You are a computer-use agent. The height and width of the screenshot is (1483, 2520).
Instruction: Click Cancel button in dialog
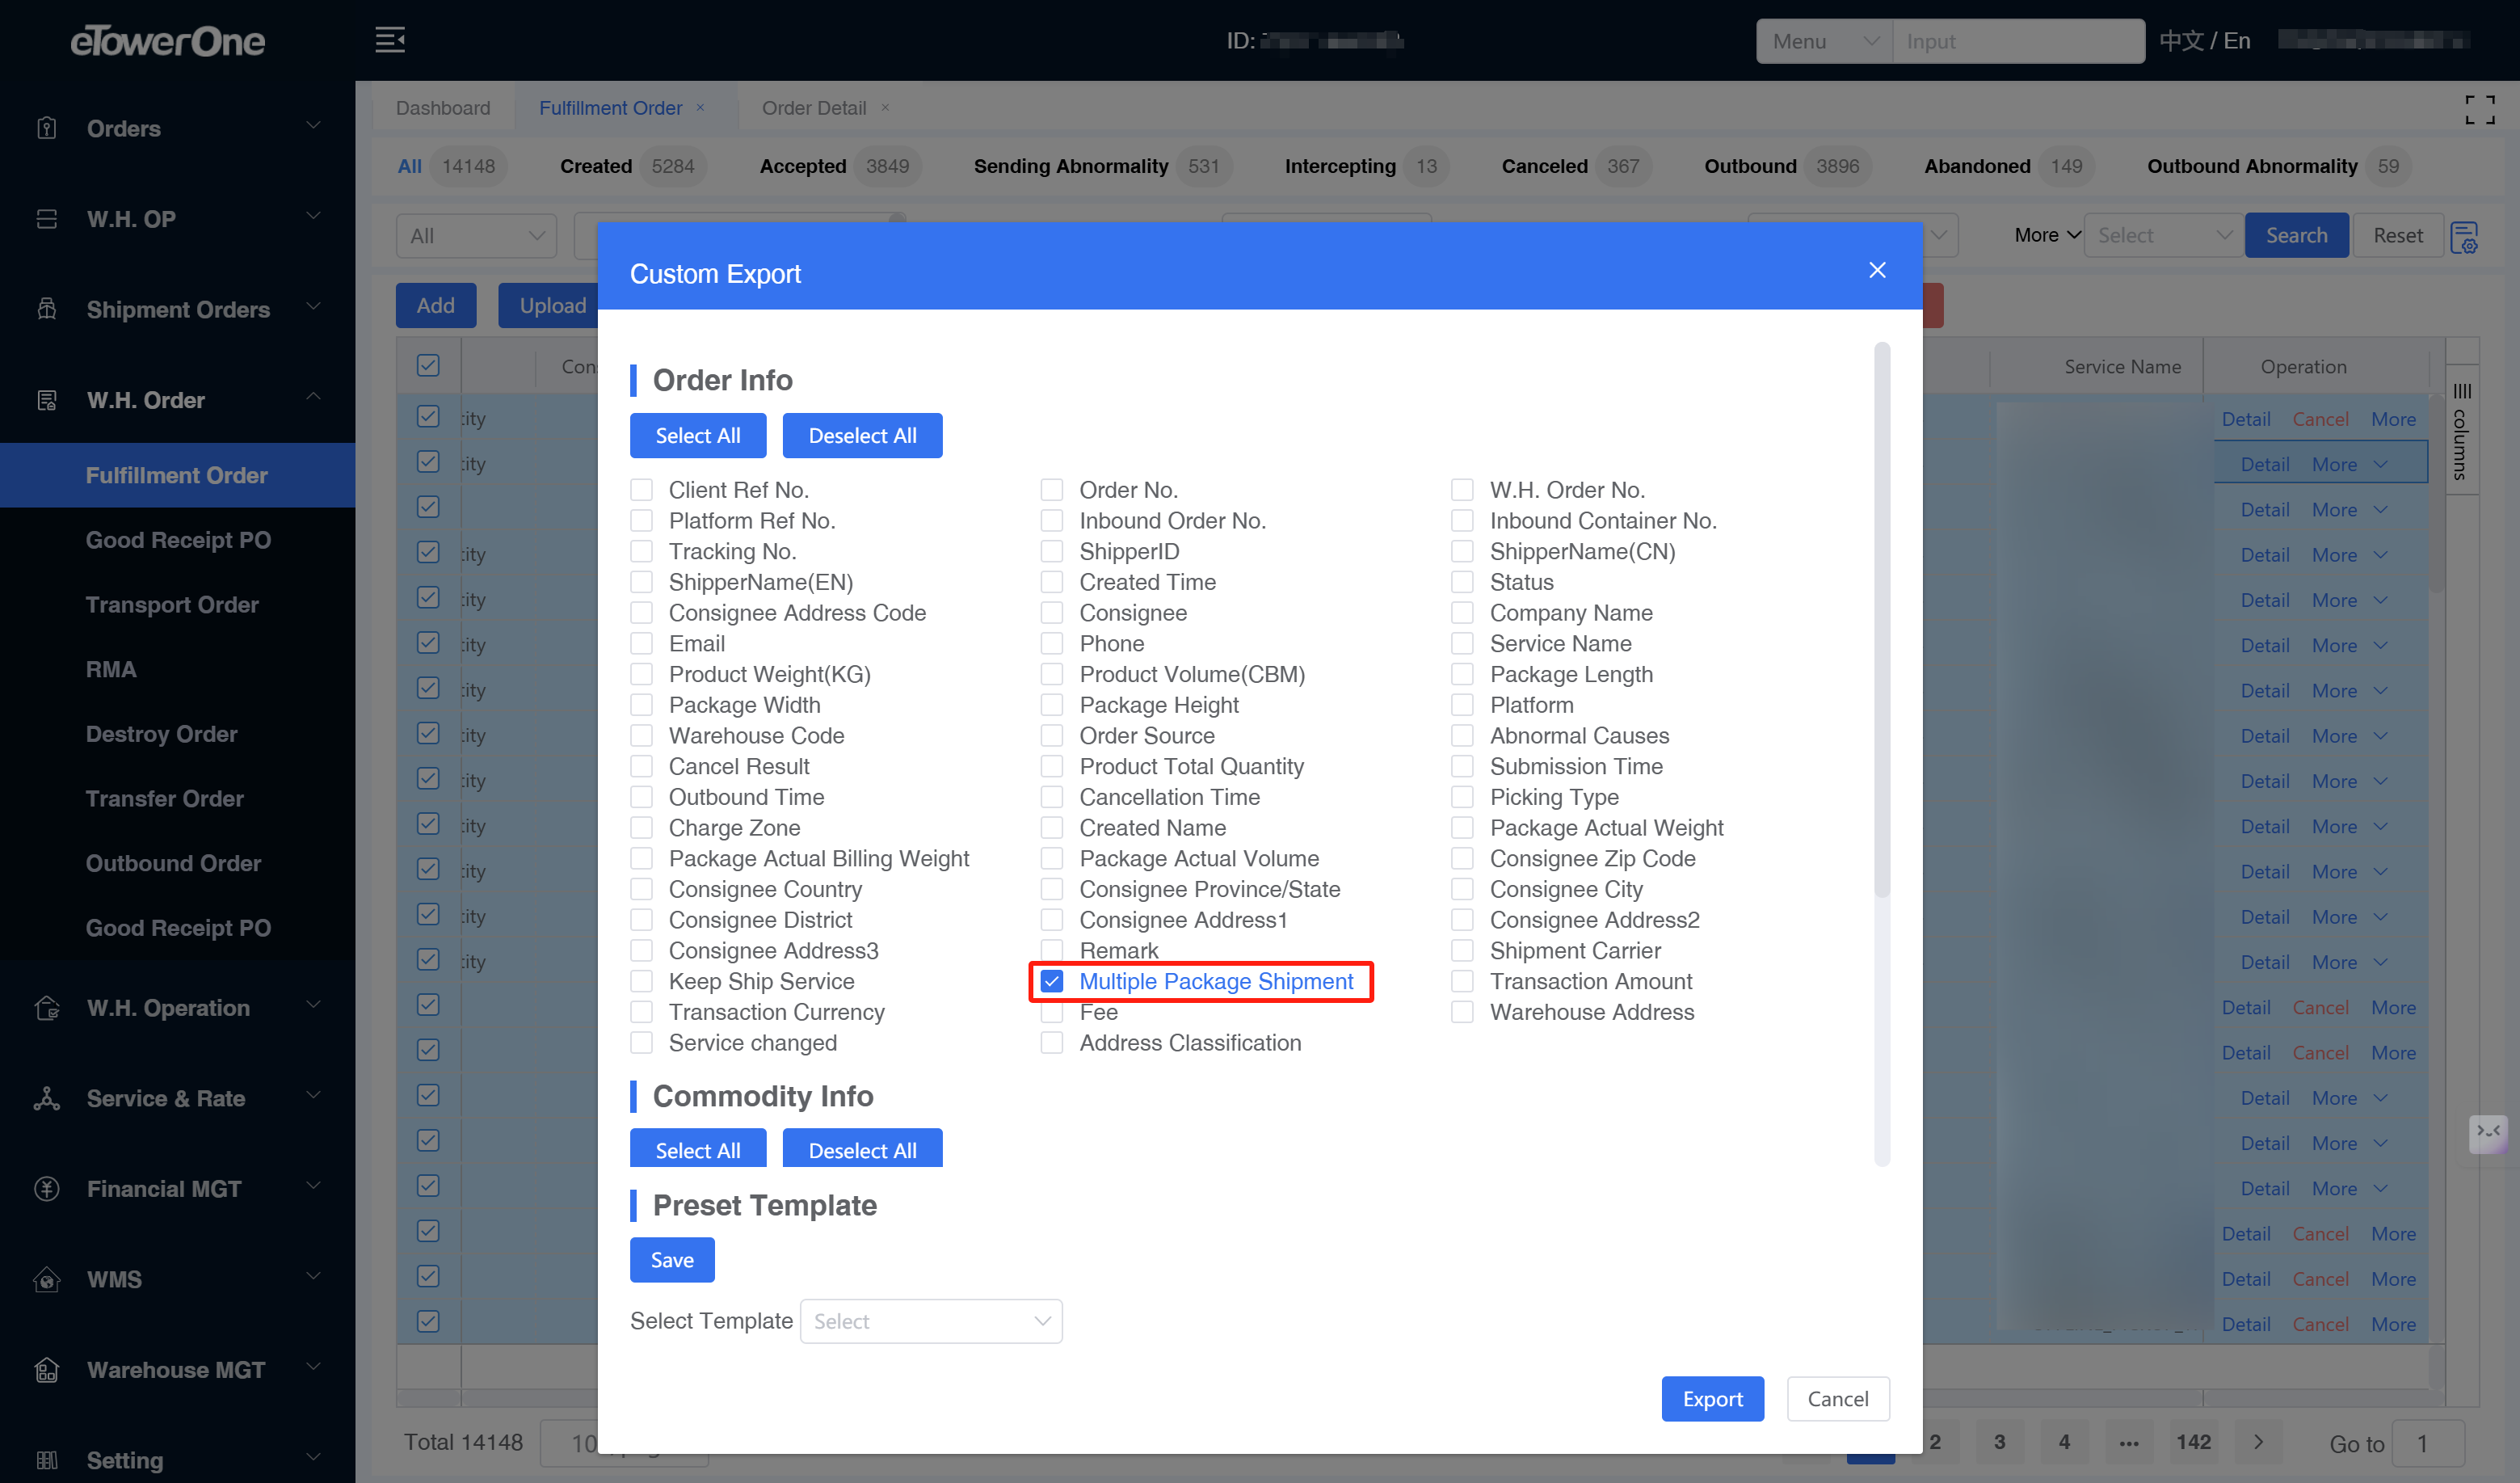1838,1399
